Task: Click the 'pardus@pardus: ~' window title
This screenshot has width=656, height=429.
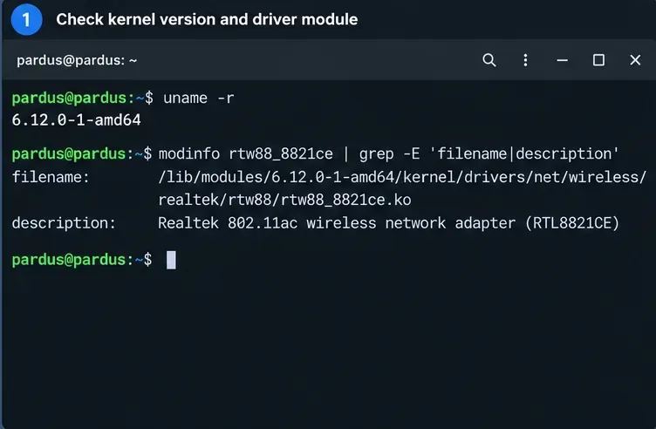Action: coord(77,61)
